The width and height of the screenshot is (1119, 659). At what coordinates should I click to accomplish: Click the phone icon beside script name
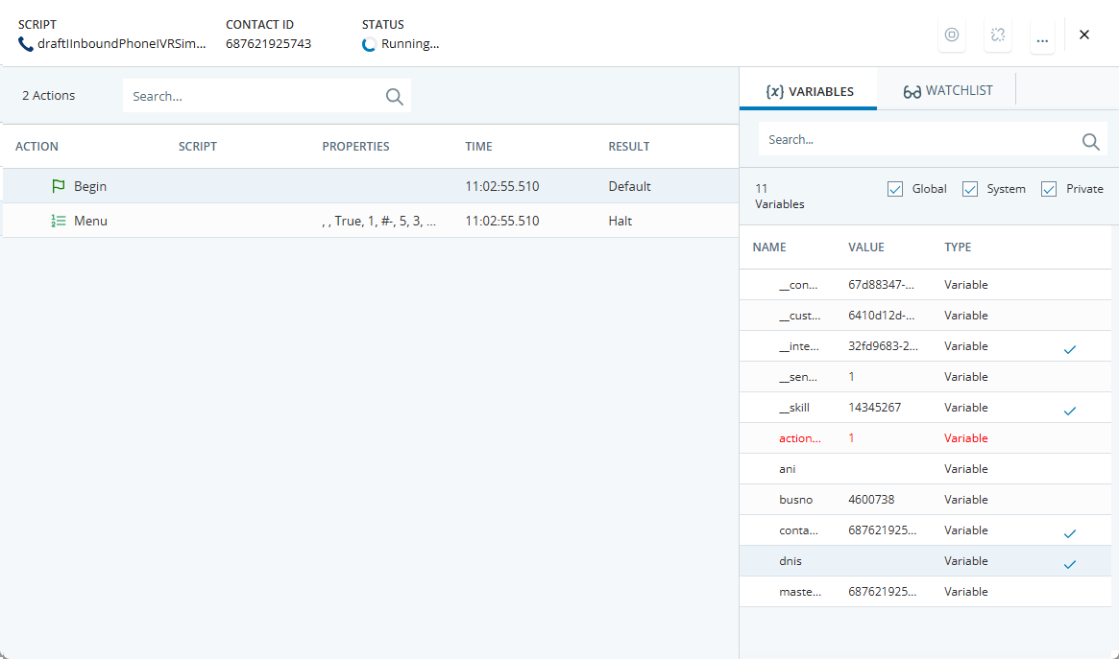pyautogui.click(x=26, y=44)
